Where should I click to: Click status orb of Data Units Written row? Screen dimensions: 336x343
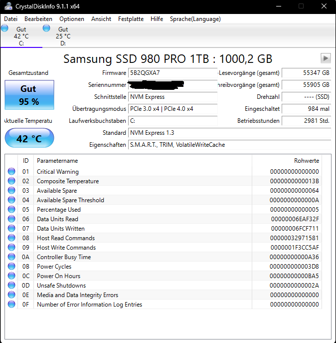click(x=11, y=228)
